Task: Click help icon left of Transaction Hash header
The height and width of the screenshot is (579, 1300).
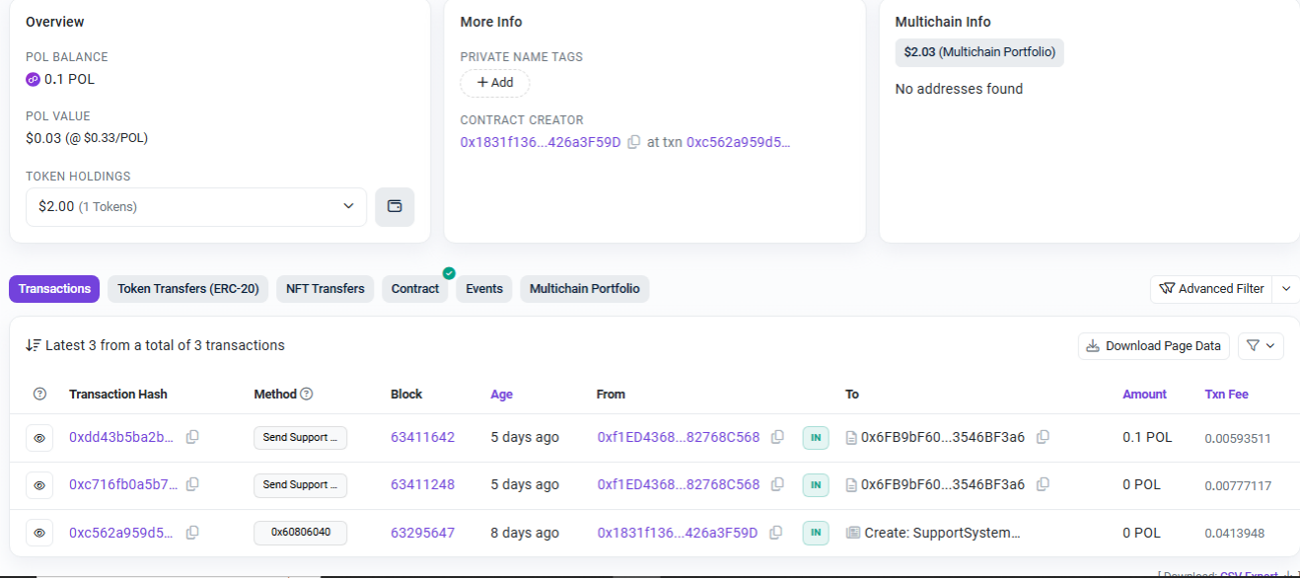Action: tap(39, 395)
